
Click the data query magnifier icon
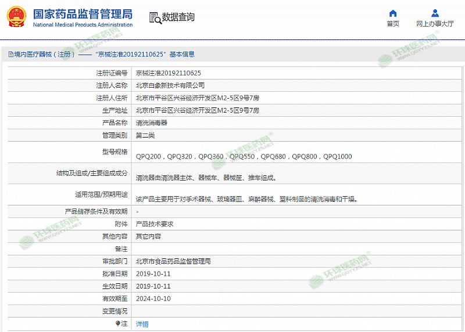tap(155, 18)
